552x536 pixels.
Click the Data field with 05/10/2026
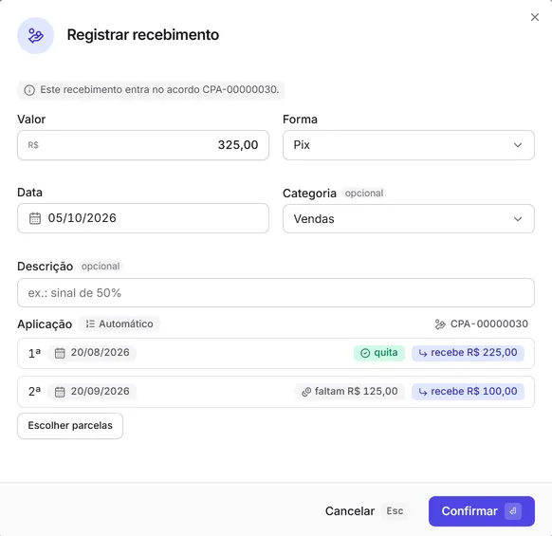coord(143,218)
